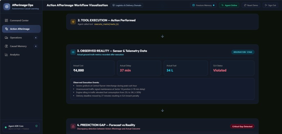
Task: Click the Firestore Memory status button
Action: [x=203, y=5]
